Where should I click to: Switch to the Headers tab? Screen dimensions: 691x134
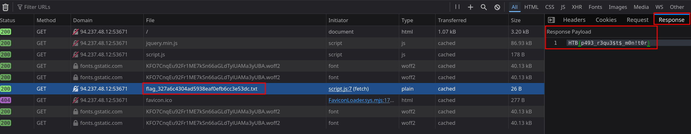[x=574, y=20]
